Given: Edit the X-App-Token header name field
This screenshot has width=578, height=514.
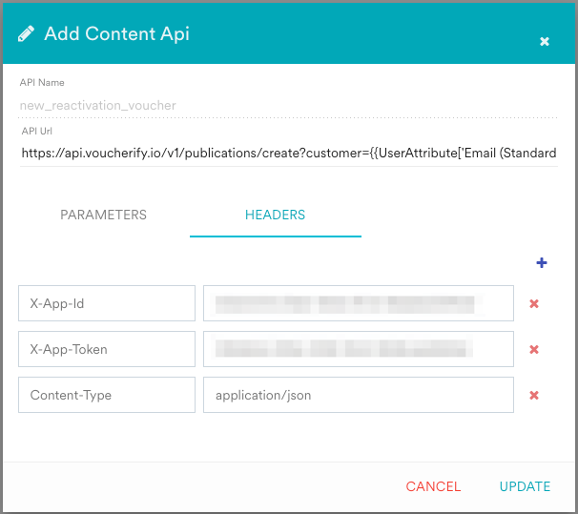Looking at the screenshot, I should pos(106,349).
